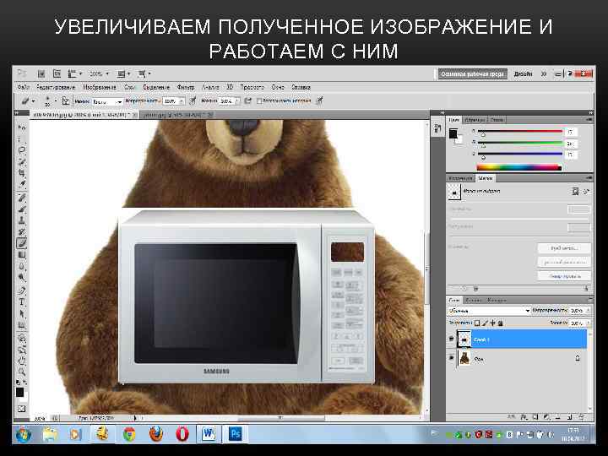Select the Brush tool in the toolbox

tap(22, 209)
